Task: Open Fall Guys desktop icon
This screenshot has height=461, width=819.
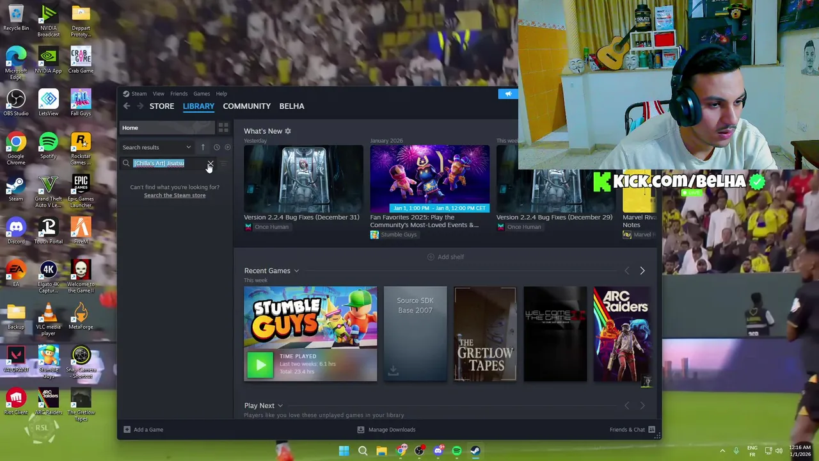Action: tap(81, 102)
